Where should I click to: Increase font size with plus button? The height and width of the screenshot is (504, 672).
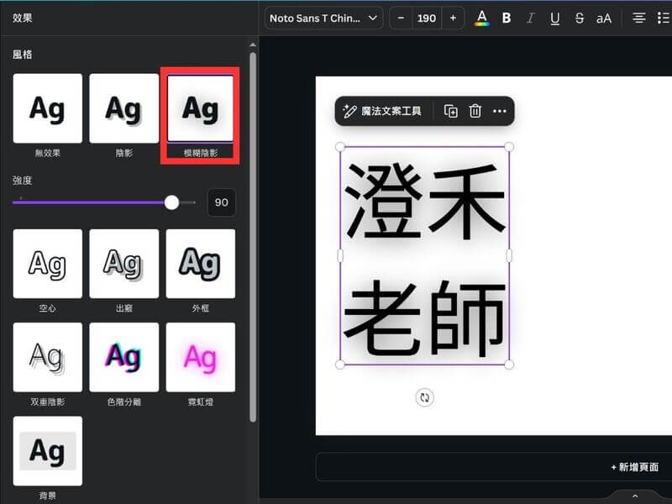pos(454,18)
